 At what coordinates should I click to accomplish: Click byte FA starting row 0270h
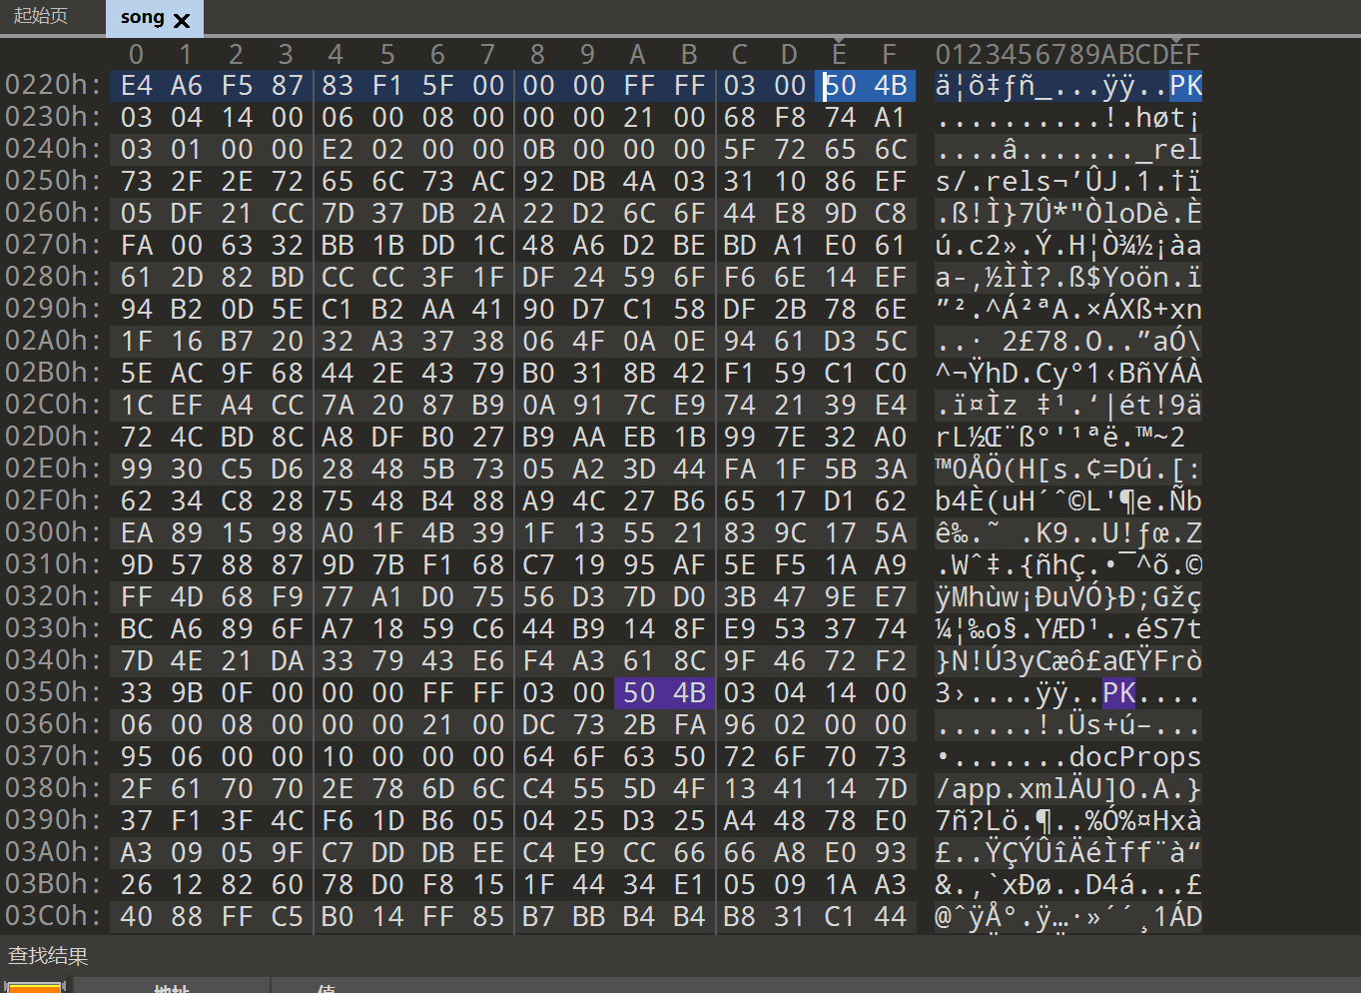[137, 246]
